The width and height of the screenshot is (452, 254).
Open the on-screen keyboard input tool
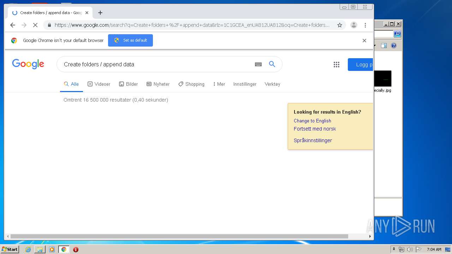pos(258,64)
